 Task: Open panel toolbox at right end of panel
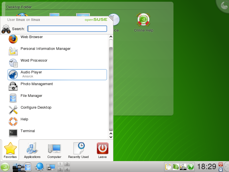227,167
